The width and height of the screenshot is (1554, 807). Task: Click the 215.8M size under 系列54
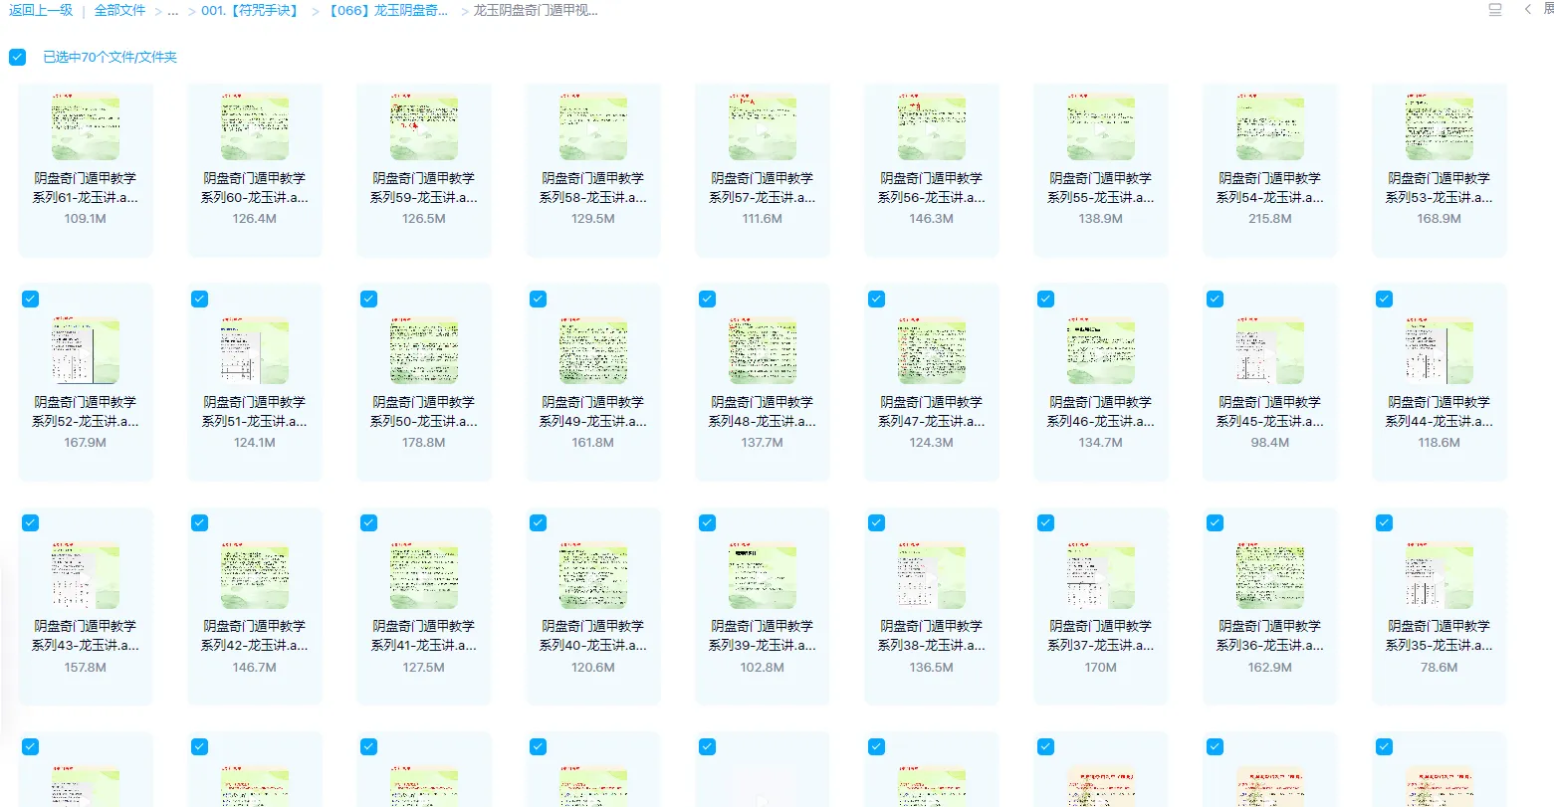[x=1270, y=218]
